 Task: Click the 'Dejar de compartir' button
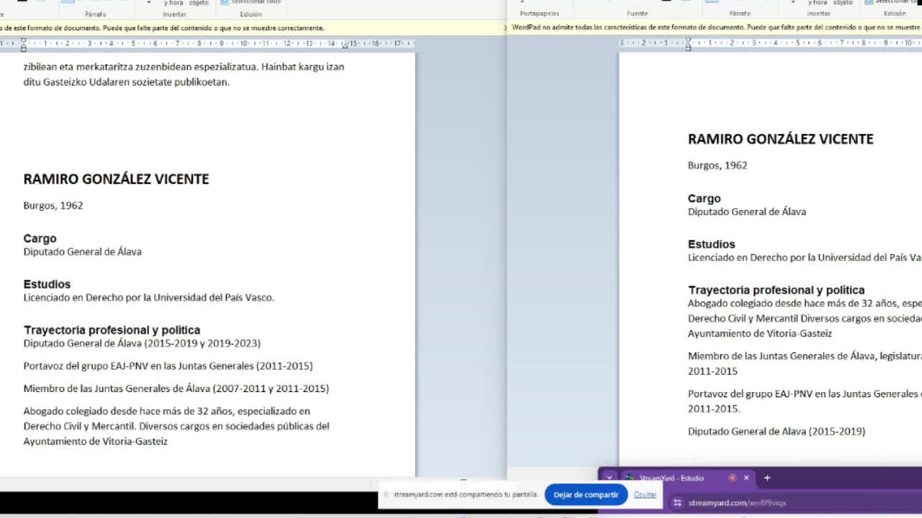(586, 495)
